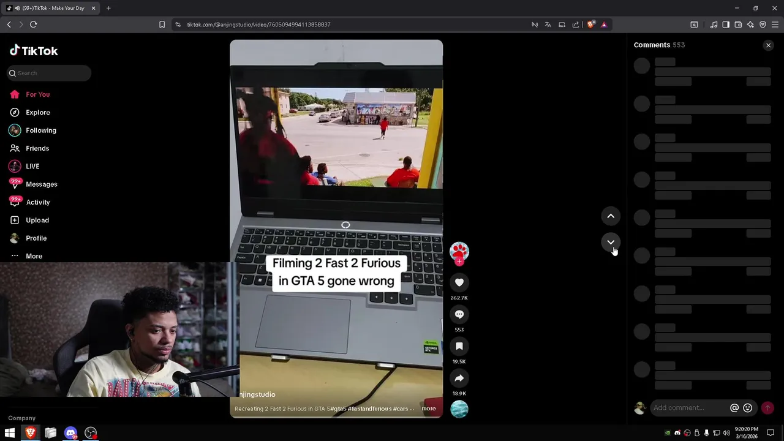Open Friends in the sidebar
The image size is (784, 441).
click(37, 148)
